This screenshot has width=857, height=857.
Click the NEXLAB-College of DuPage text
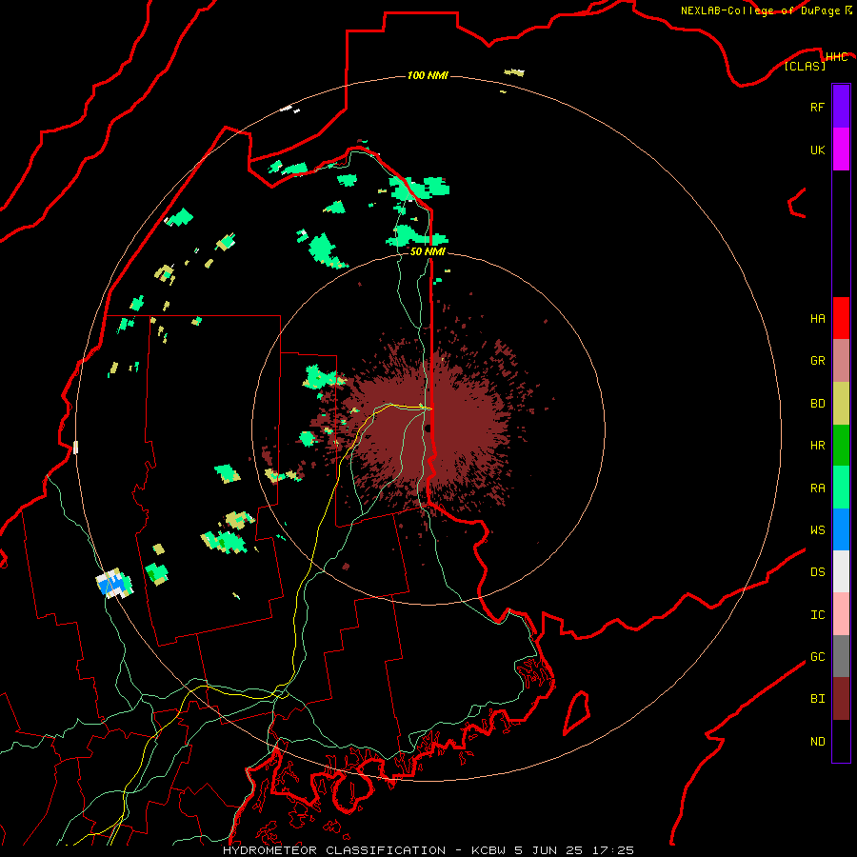click(x=762, y=10)
